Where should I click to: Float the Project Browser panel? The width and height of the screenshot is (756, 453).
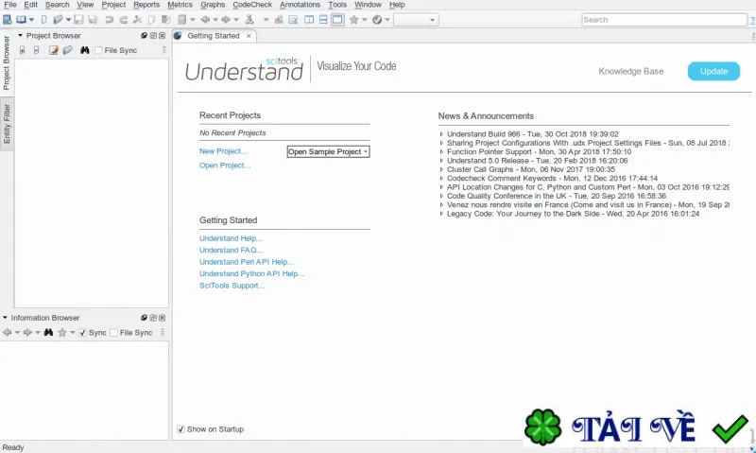pos(153,36)
